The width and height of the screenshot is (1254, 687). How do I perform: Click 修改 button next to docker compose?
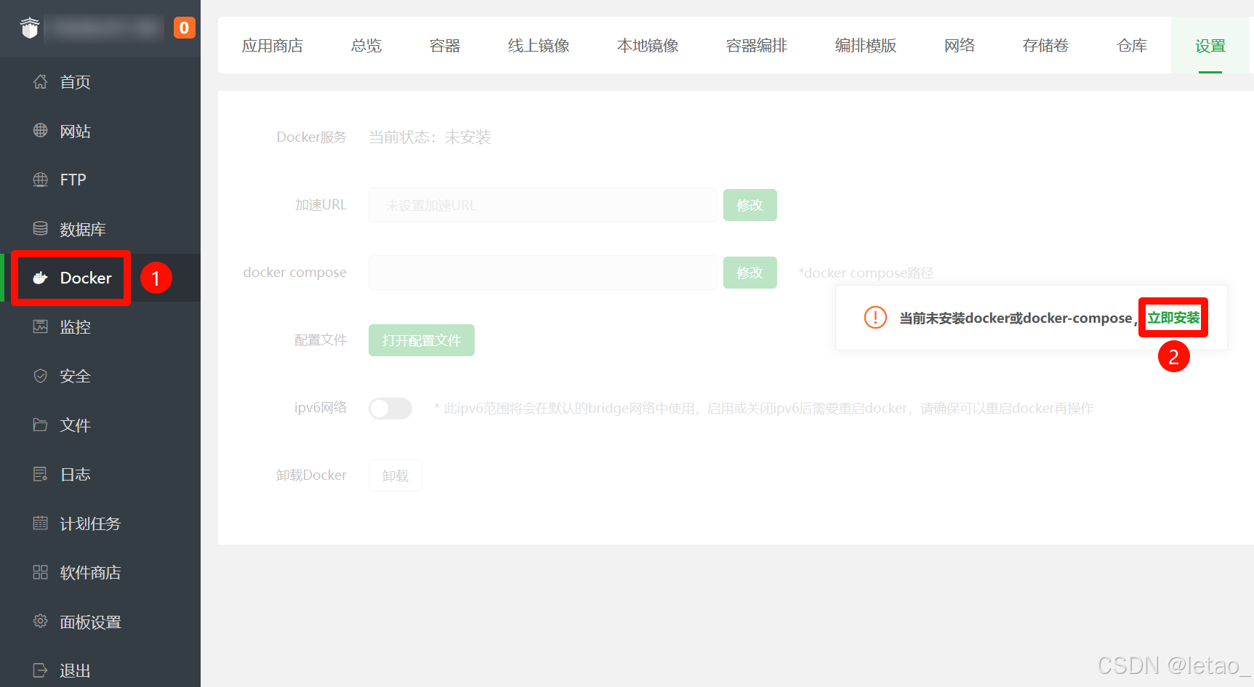pyautogui.click(x=750, y=273)
